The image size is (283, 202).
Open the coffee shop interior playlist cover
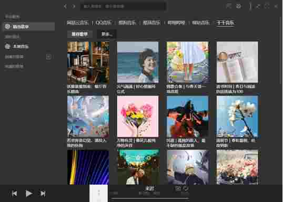(88, 62)
